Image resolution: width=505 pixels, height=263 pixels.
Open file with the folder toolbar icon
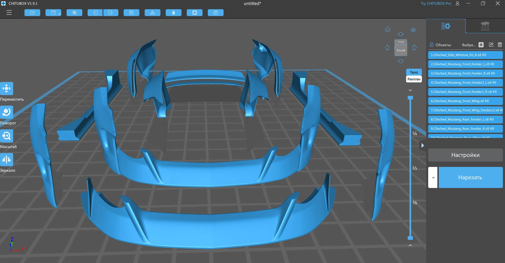click(x=32, y=13)
